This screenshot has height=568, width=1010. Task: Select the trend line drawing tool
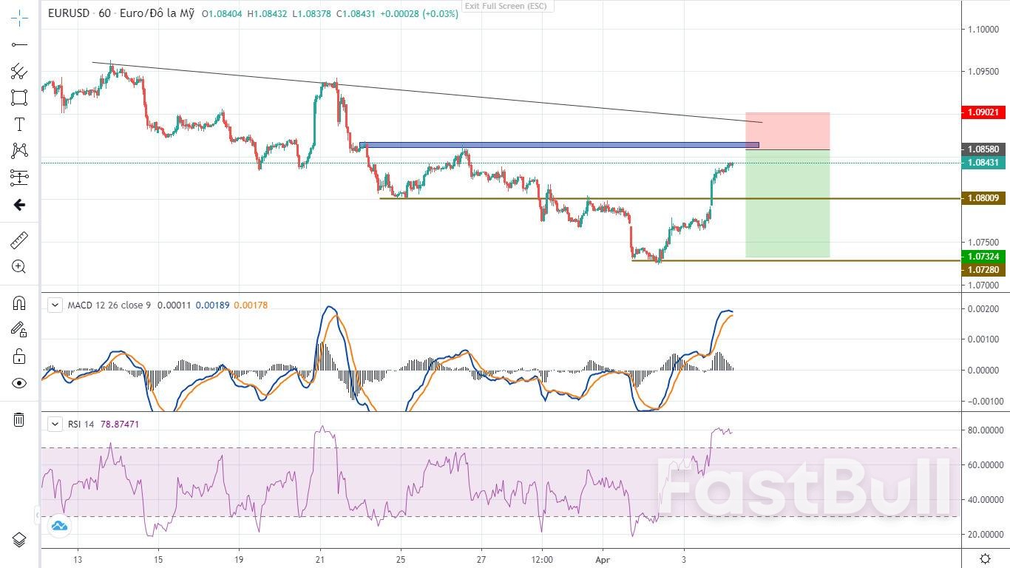(19, 45)
